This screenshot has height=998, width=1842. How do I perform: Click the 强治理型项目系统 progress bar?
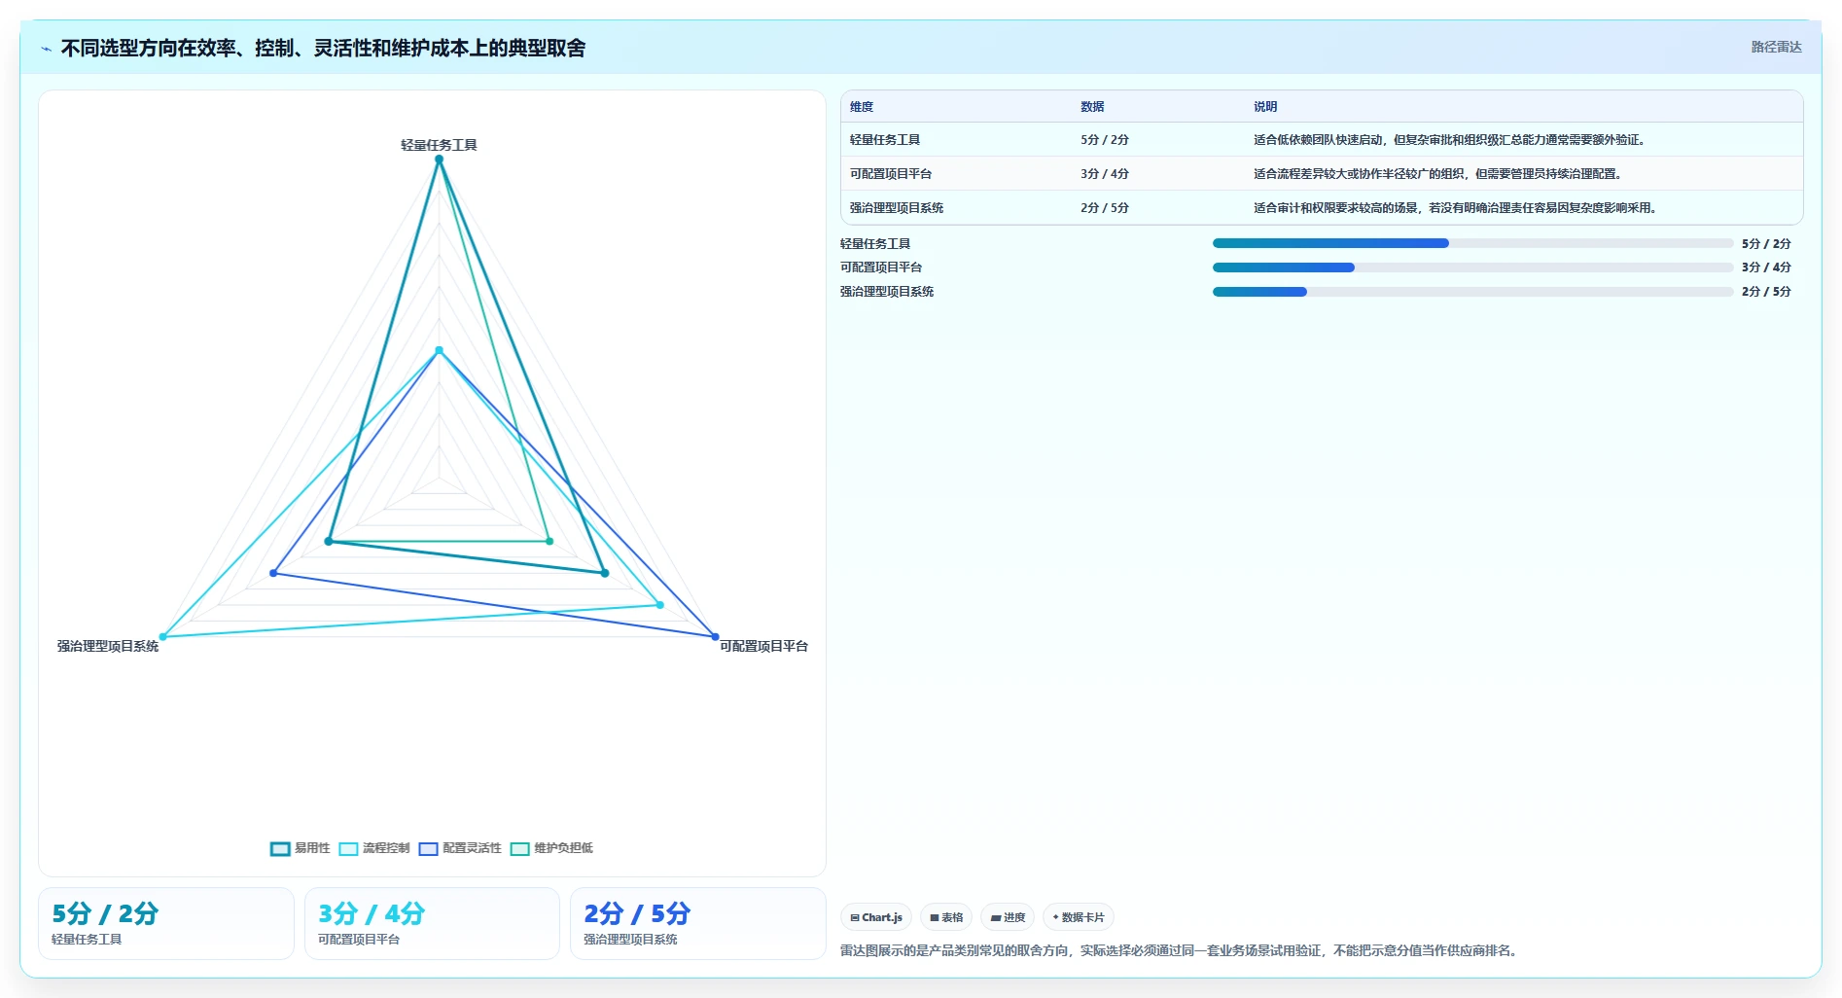tap(1472, 292)
